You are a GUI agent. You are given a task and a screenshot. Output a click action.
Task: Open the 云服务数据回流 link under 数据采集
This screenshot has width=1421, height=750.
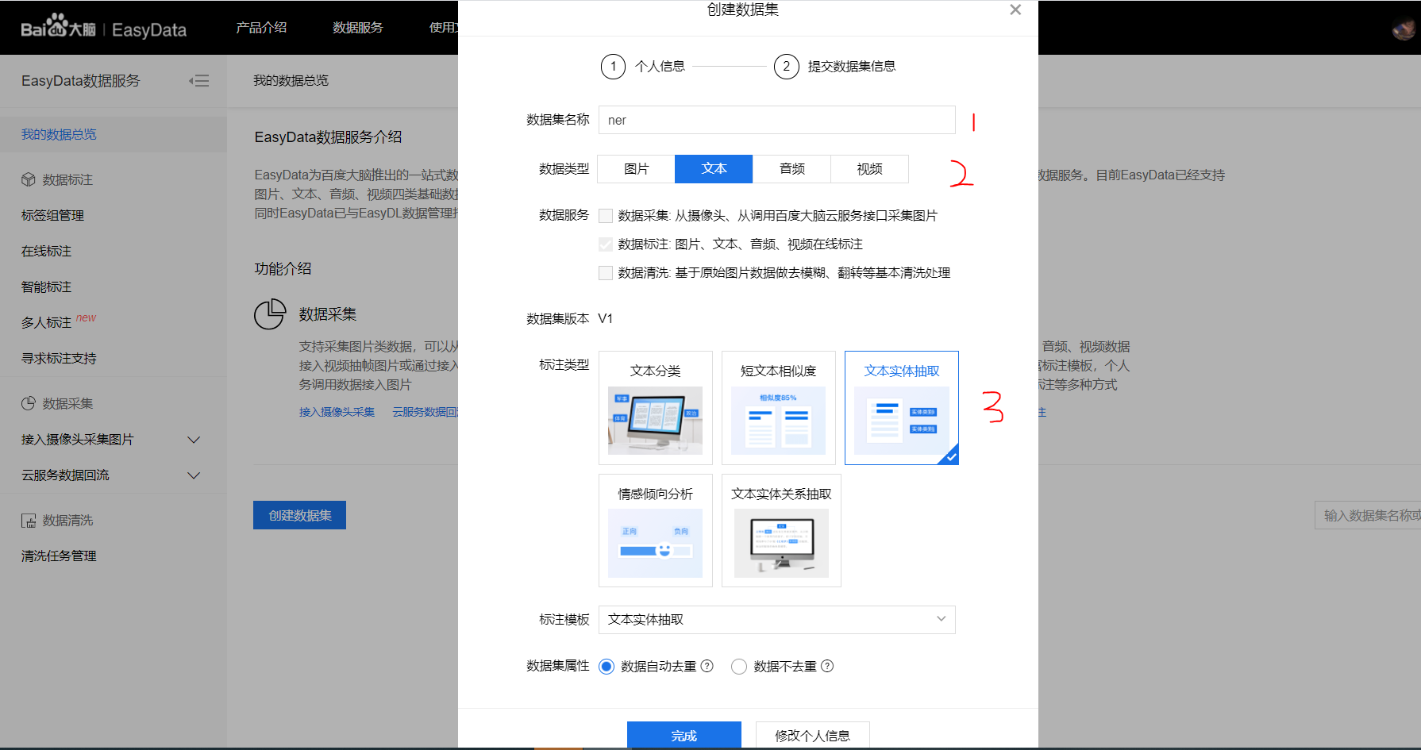(426, 412)
